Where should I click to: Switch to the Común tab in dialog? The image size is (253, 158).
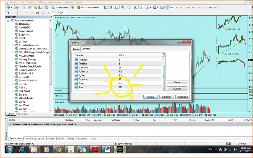point(76,49)
